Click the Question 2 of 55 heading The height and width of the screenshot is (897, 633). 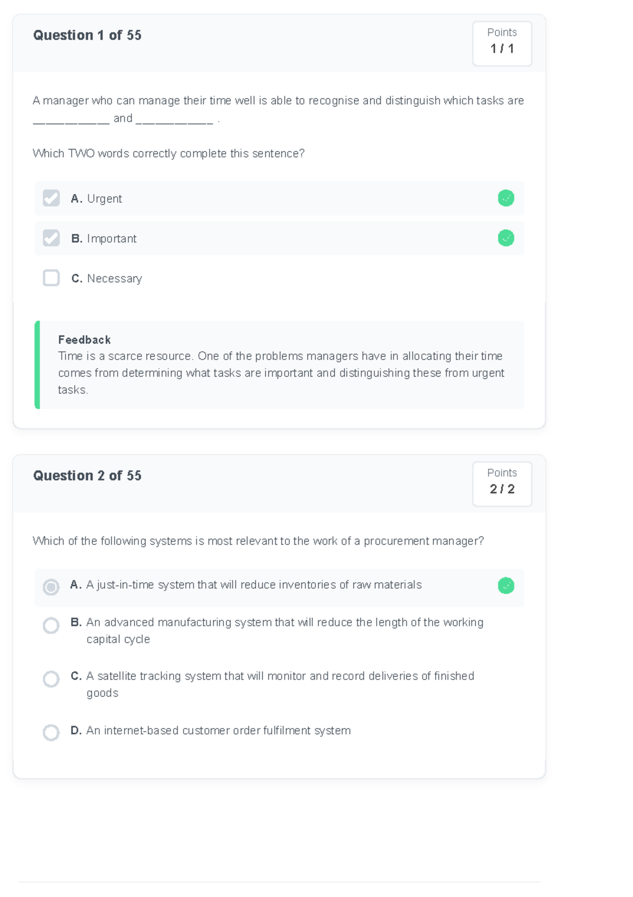coord(87,475)
